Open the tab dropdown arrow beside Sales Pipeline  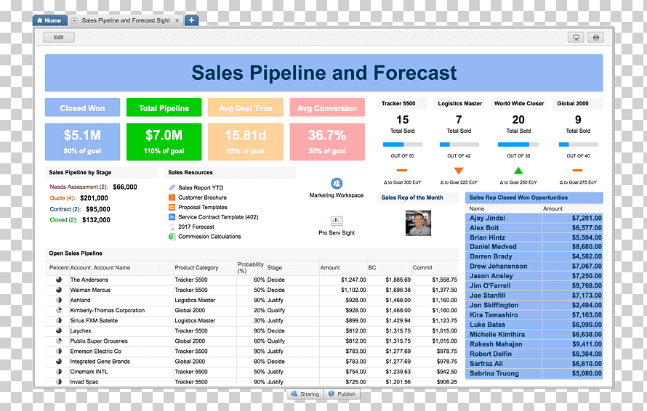(x=74, y=20)
